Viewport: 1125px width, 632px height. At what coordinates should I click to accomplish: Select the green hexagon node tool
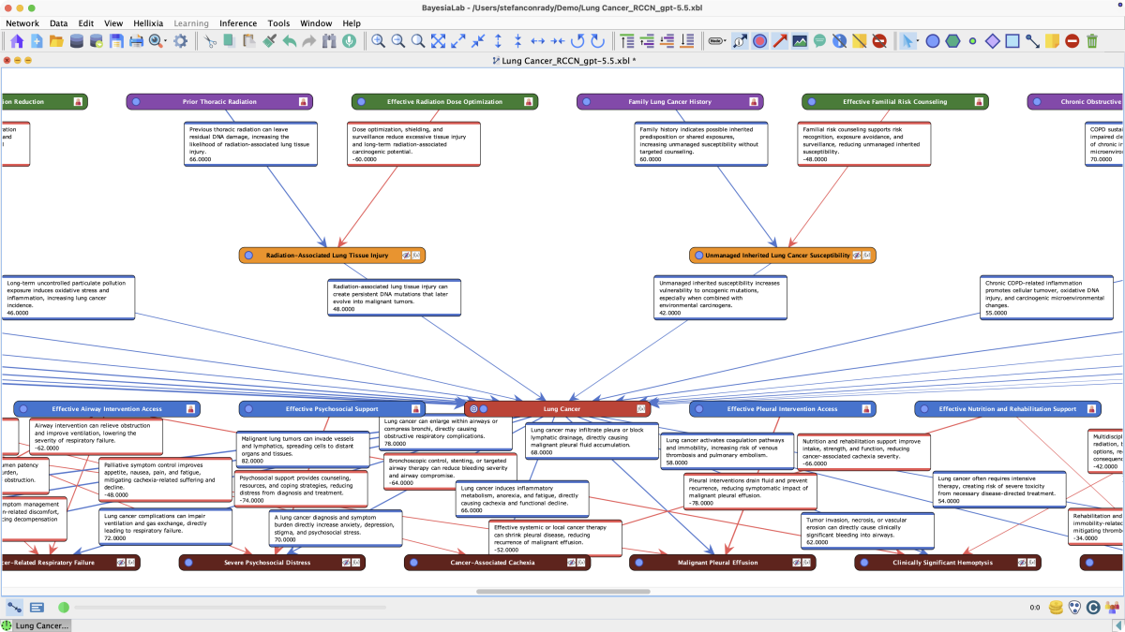pyautogui.click(x=952, y=41)
